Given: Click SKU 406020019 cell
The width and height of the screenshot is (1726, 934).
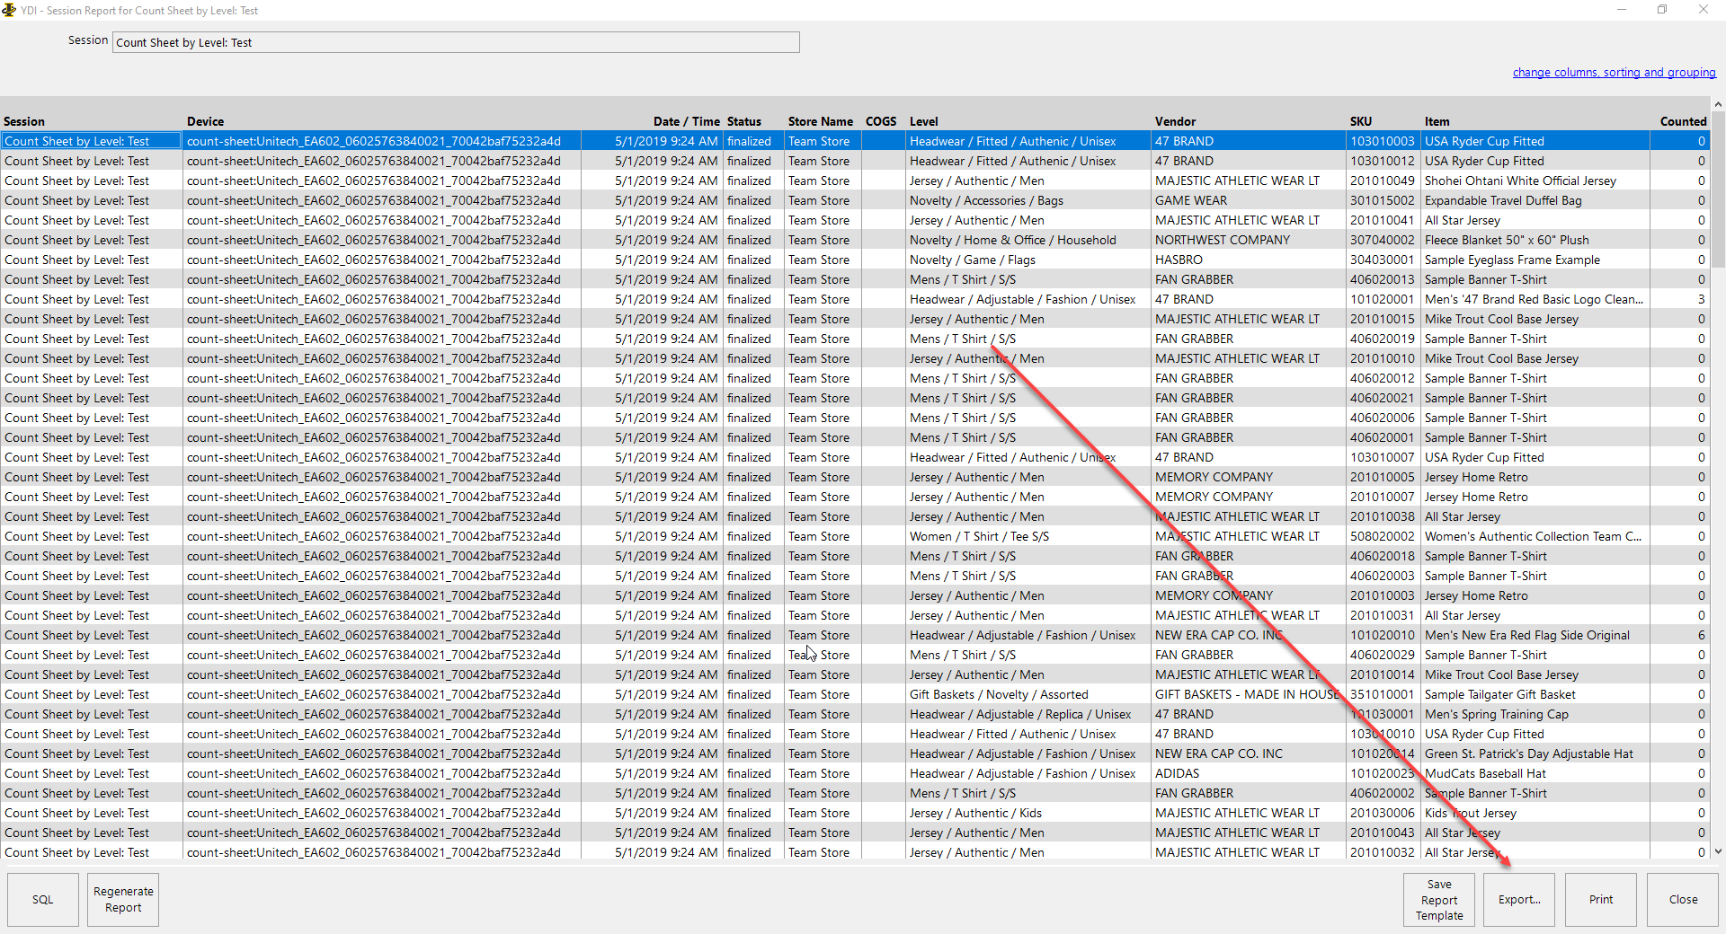Looking at the screenshot, I should (x=1382, y=339).
